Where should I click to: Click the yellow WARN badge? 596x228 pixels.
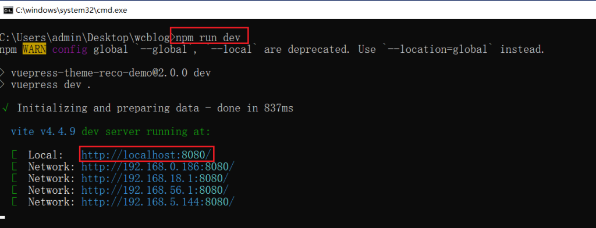(x=34, y=49)
